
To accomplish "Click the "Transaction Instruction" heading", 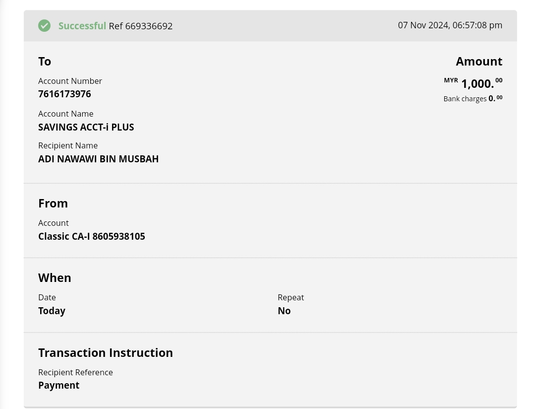I will [x=106, y=353].
